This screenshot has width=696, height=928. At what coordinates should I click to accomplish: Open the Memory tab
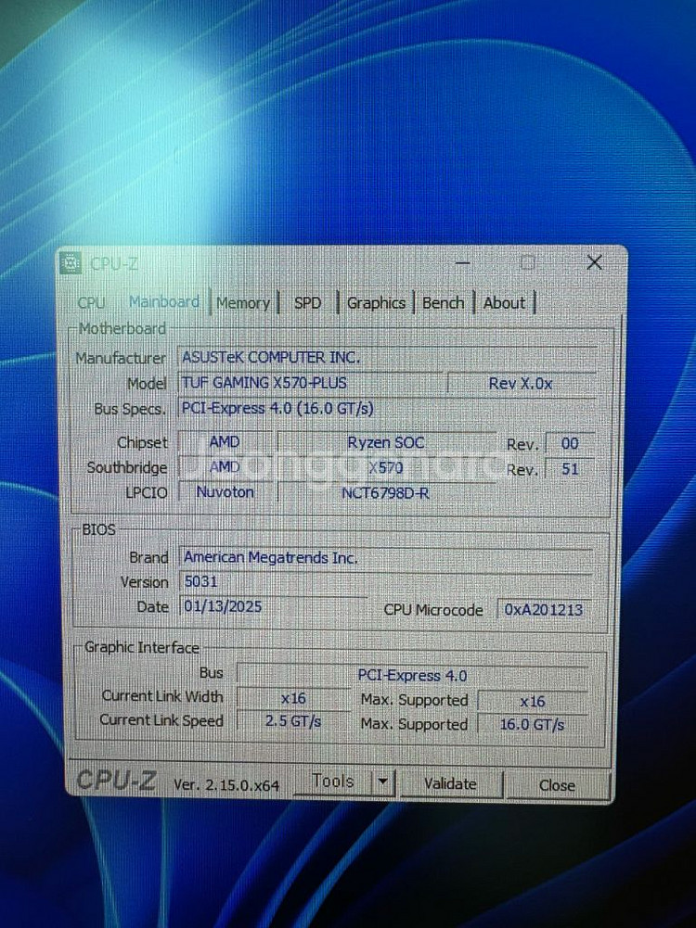pyautogui.click(x=243, y=303)
